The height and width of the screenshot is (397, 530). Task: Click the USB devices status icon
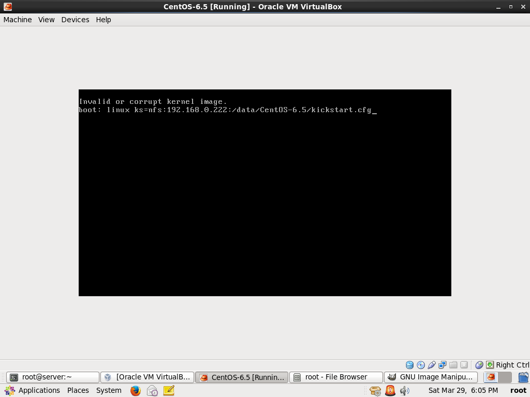(432, 365)
